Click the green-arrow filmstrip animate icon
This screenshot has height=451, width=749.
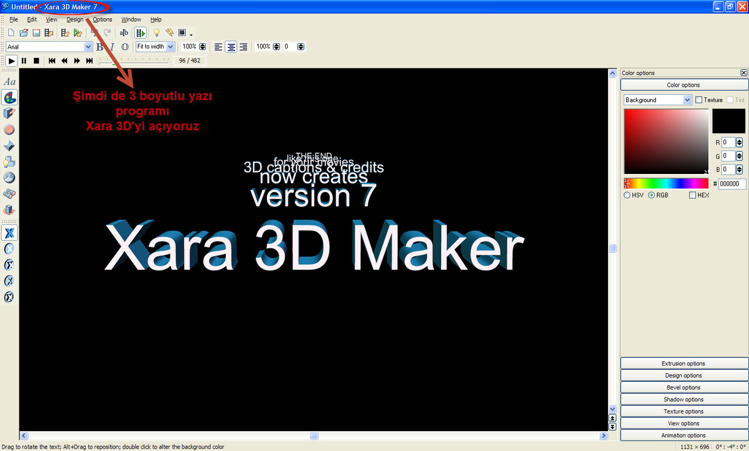click(140, 33)
